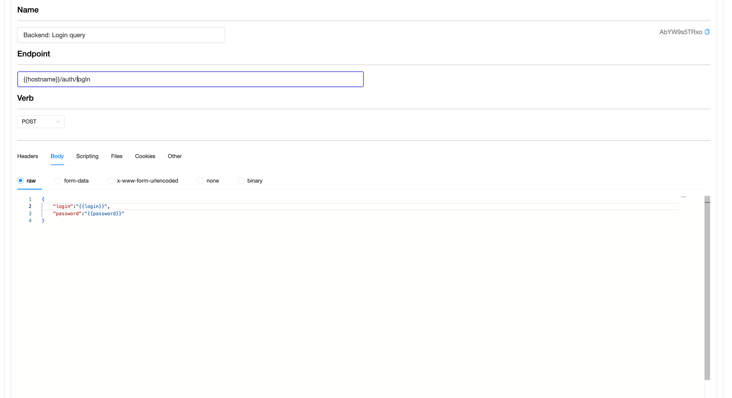Choose x-www-form-urlencoded body type
The image size is (732, 398).
tap(111, 181)
